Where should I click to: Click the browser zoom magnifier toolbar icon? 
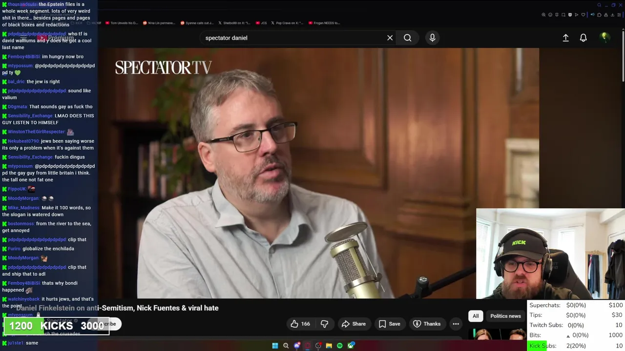coord(543,15)
